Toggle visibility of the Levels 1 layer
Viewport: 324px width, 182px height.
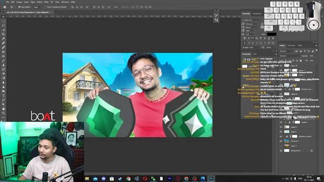coord(281,122)
